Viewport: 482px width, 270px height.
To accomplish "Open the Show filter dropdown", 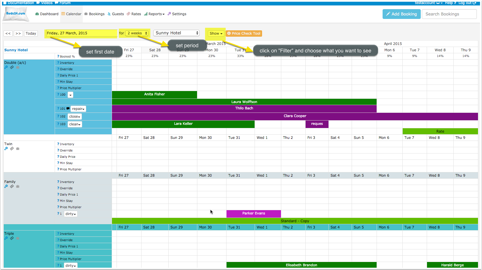I will click(216, 33).
